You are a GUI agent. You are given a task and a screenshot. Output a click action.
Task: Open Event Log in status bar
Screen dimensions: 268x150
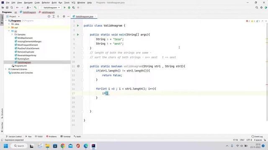click(257, 136)
